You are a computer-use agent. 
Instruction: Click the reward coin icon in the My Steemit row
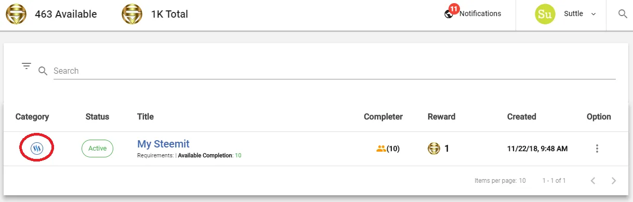click(x=434, y=149)
